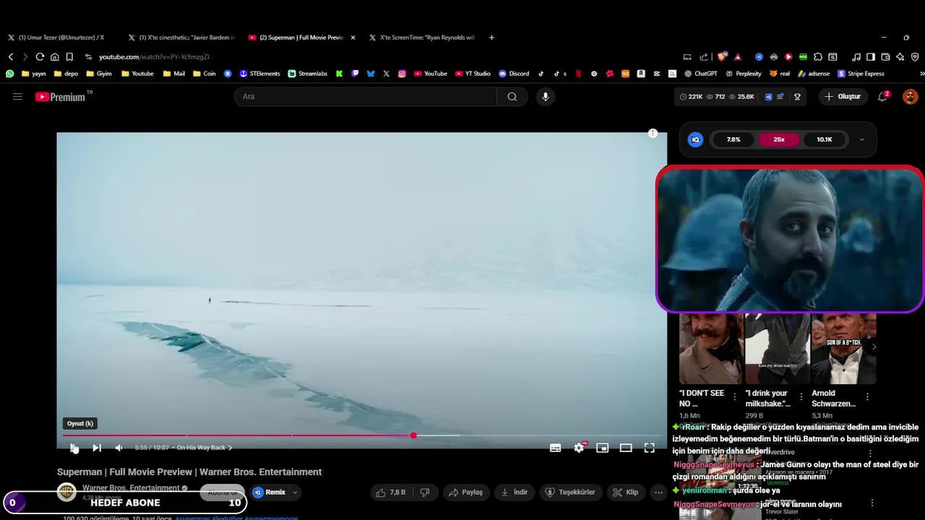
Task: Click the 'Paylaş' share button
Action: tap(465, 493)
